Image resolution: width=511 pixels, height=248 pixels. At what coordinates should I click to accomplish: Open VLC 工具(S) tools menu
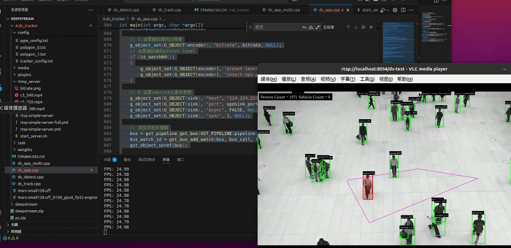[367, 79]
